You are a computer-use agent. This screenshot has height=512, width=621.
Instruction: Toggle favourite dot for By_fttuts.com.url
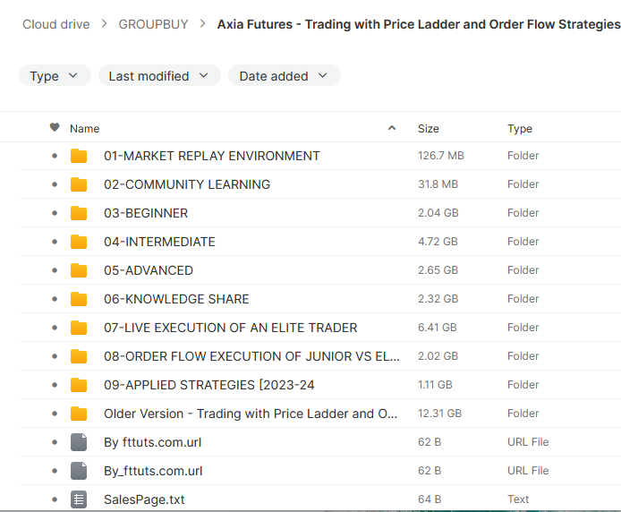tap(55, 471)
